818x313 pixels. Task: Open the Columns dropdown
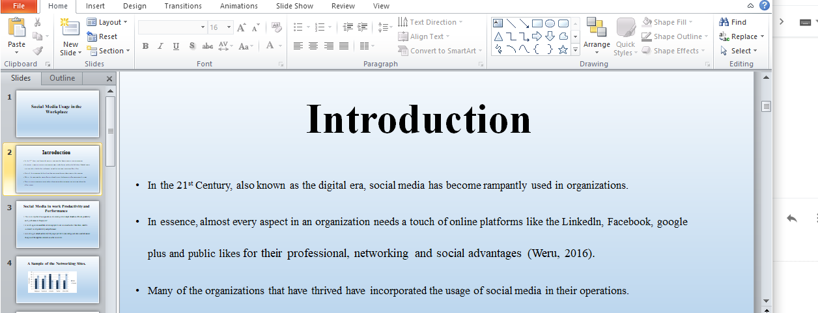tap(367, 46)
